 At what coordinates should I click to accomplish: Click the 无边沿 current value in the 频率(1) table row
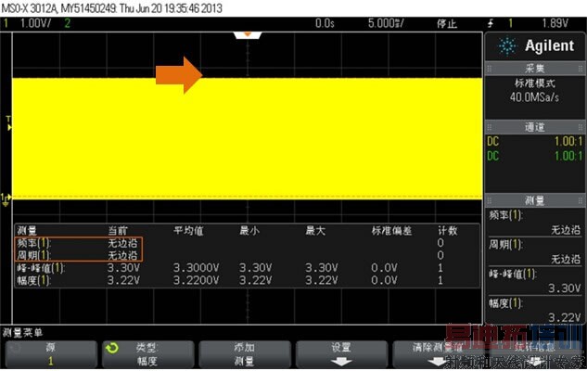(122, 243)
